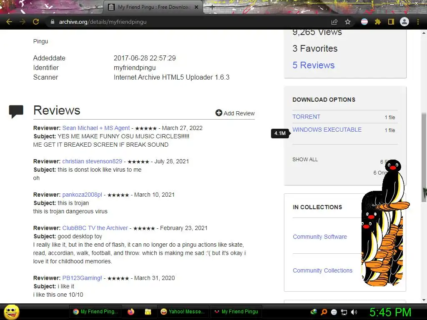Close the first background tab

coord(96,7)
